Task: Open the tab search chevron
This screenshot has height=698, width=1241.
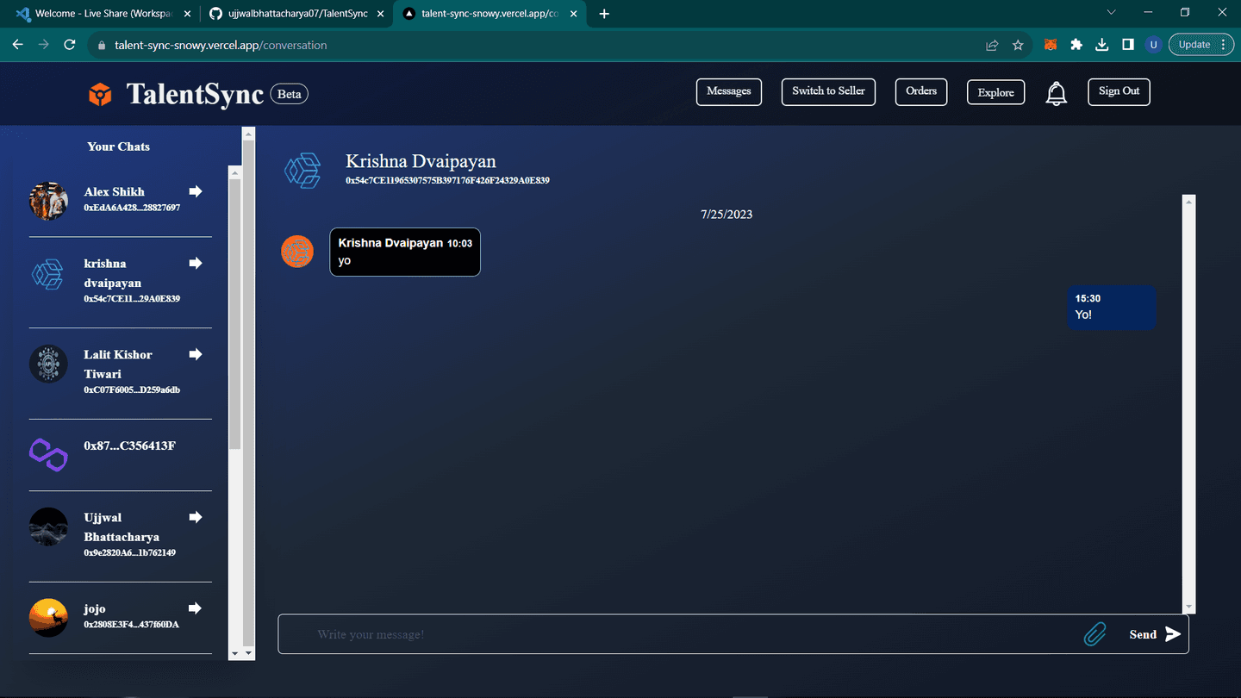Action: tap(1111, 13)
